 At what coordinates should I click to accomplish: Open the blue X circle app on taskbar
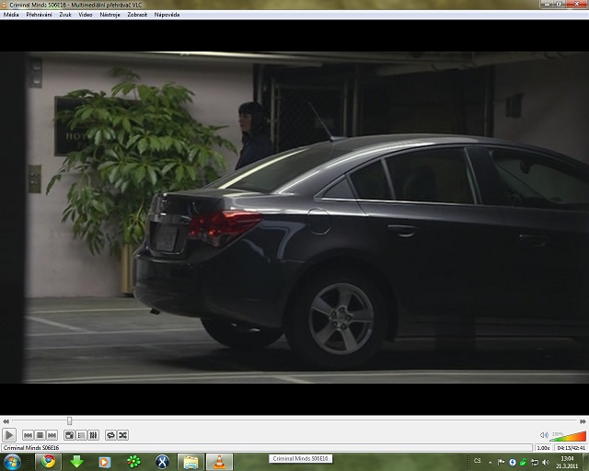[x=162, y=462]
